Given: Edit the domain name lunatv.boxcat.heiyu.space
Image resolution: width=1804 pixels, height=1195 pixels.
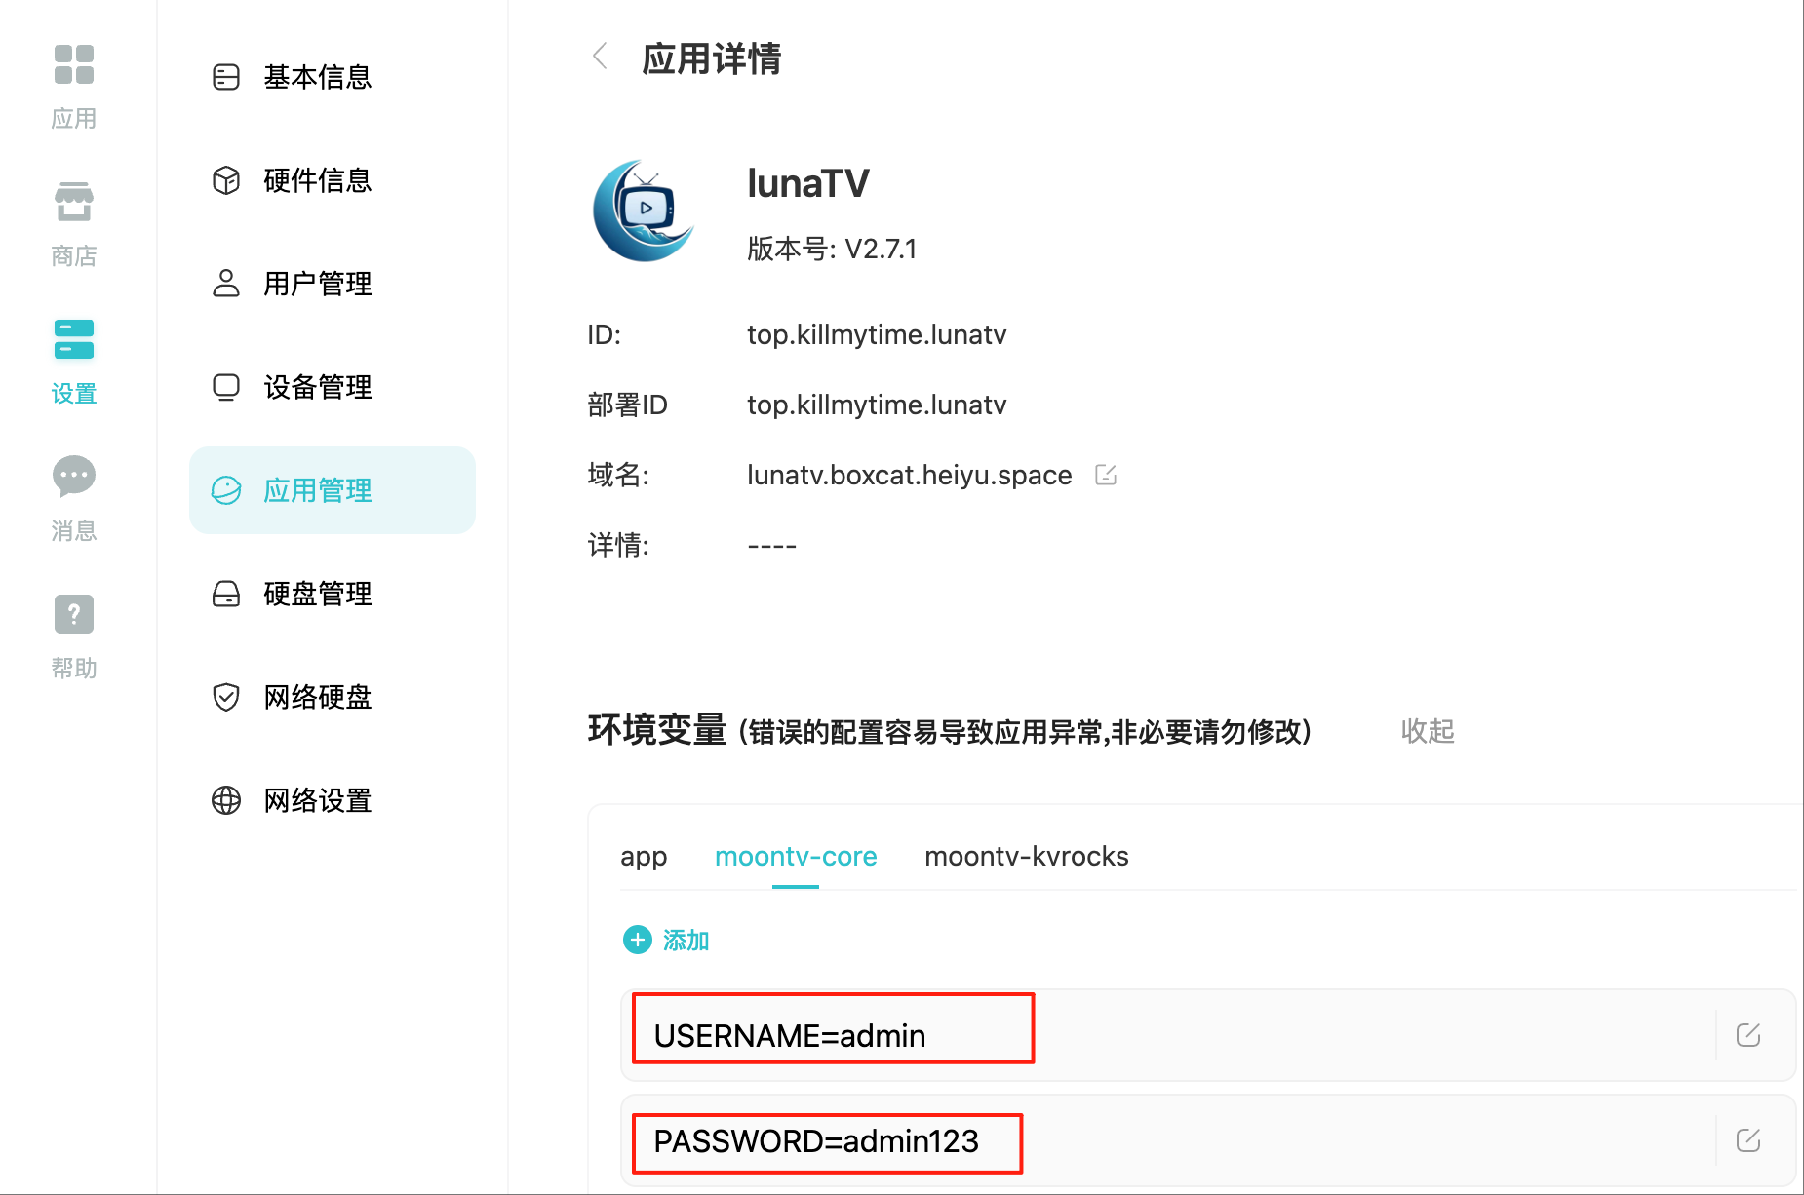Looking at the screenshot, I should pos(1106,475).
